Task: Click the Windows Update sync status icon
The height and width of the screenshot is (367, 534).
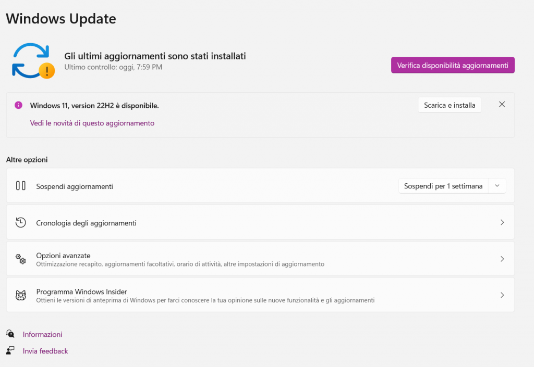Action: 33,61
